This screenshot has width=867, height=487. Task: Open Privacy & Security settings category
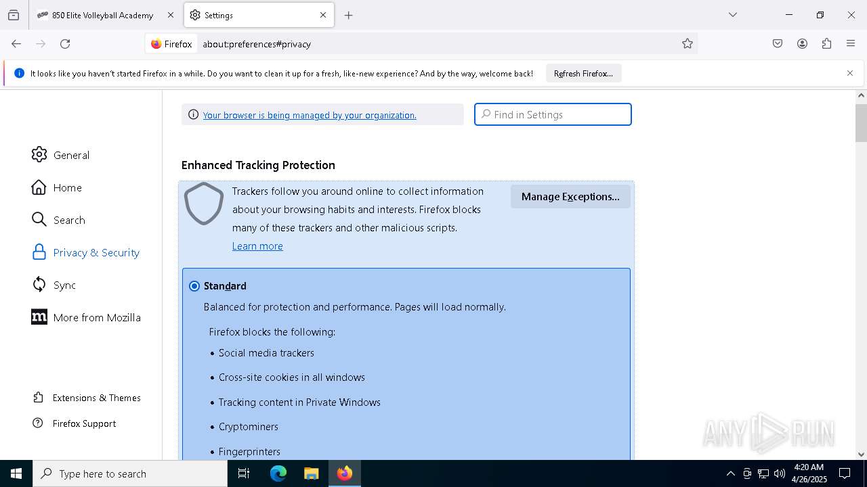click(86, 252)
